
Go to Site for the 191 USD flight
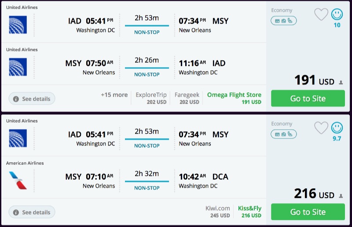coord(308,99)
